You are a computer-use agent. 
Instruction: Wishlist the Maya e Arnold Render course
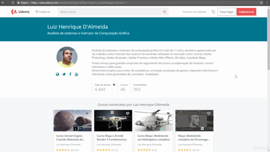coord(127,114)
